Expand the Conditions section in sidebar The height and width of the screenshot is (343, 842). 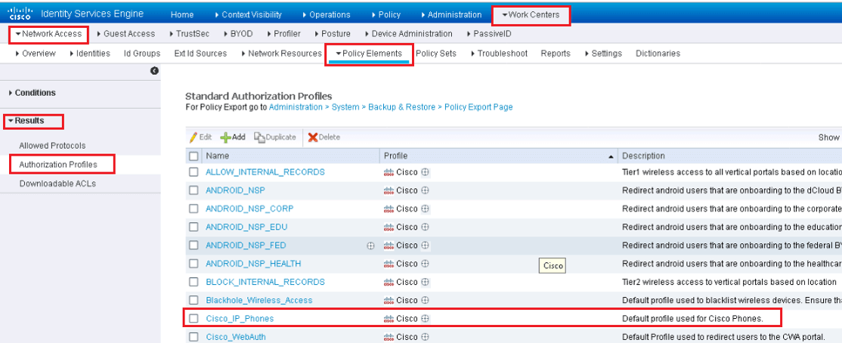click(x=33, y=93)
